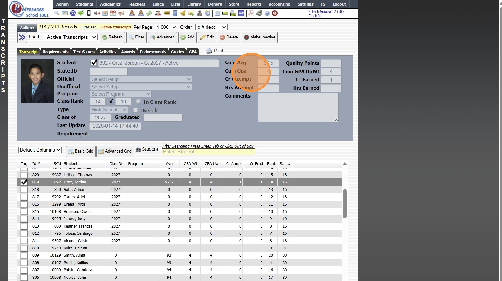Click the Clock In link
Viewport: 502px width, 281px height.
pos(315,16)
